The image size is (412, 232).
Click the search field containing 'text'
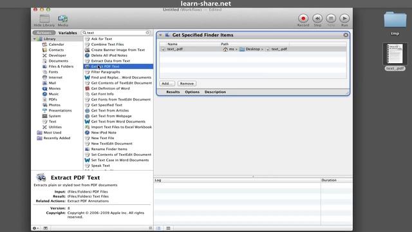(116, 33)
